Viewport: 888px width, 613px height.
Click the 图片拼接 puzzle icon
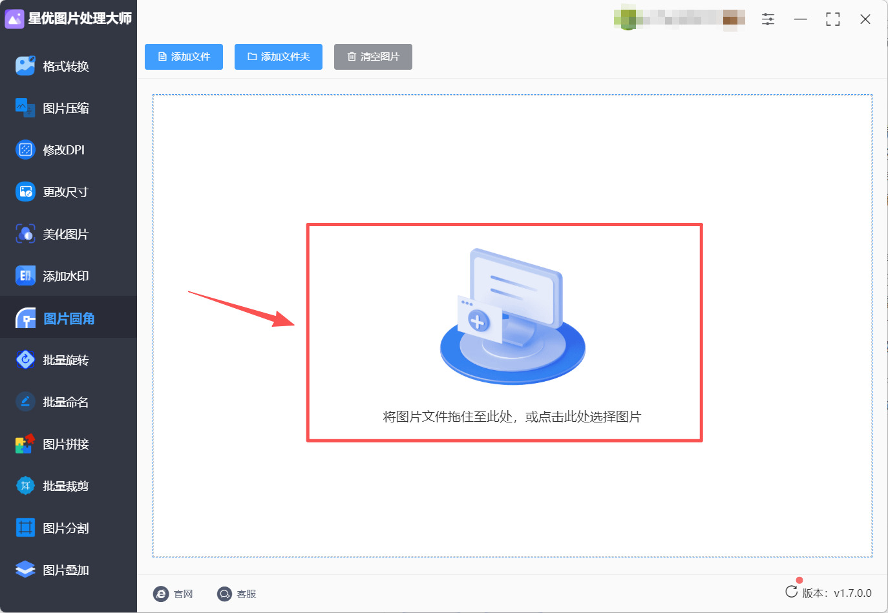25,444
